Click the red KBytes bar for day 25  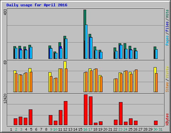coord(131,122)
